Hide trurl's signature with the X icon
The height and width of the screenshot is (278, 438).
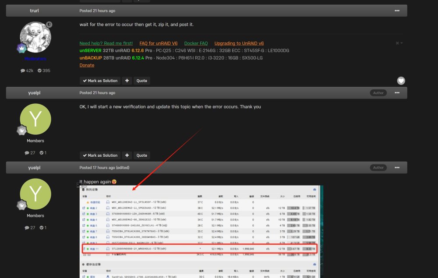(397, 43)
